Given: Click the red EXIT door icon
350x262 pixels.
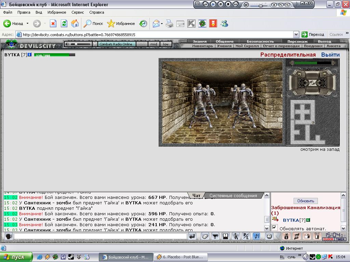Looking at the screenshot, I should [317, 236].
